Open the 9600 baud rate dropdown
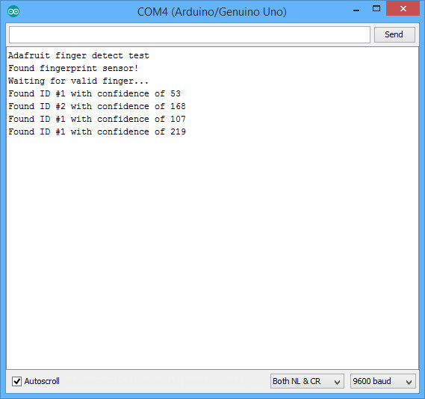The height and width of the screenshot is (399, 425). click(x=382, y=381)
